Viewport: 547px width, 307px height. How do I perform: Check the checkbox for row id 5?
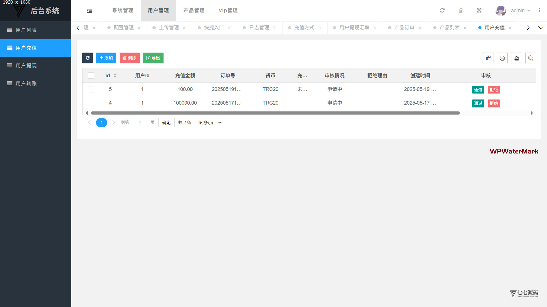91,89
